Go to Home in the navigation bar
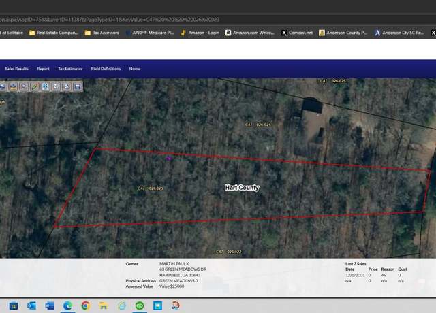Image resolution: width=436 pixels, height=313 pixels. click(135, 69)
